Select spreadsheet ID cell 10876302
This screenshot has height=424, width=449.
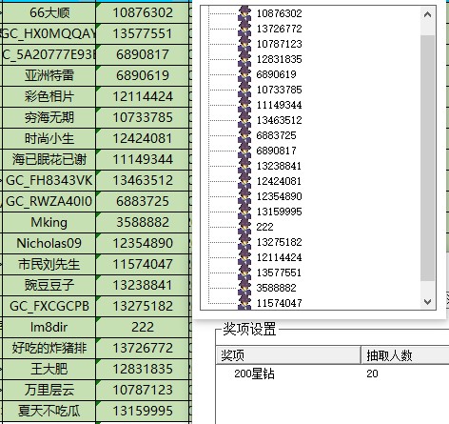143,12
